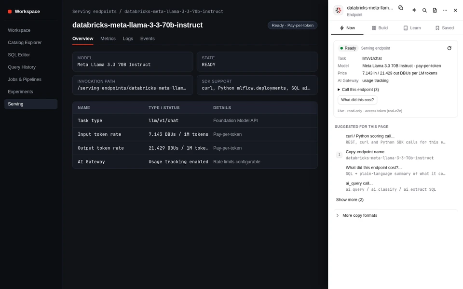Viewport: 463px width, 289px height.
Task: Select the Metrics tab
Action: coord(108,39)
